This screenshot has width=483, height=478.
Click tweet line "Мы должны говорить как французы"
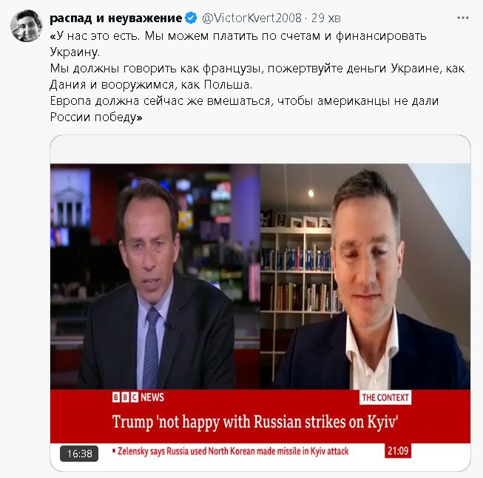[257, 76]
